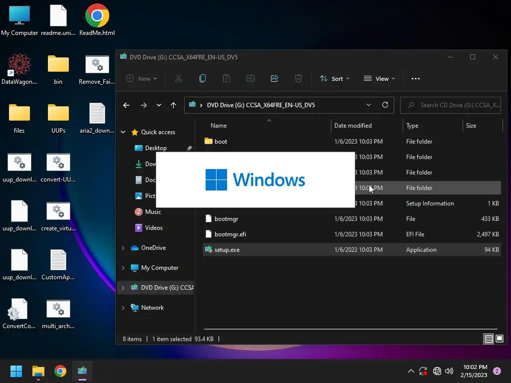Select the bootmgr file row

(x=352, y=219)
